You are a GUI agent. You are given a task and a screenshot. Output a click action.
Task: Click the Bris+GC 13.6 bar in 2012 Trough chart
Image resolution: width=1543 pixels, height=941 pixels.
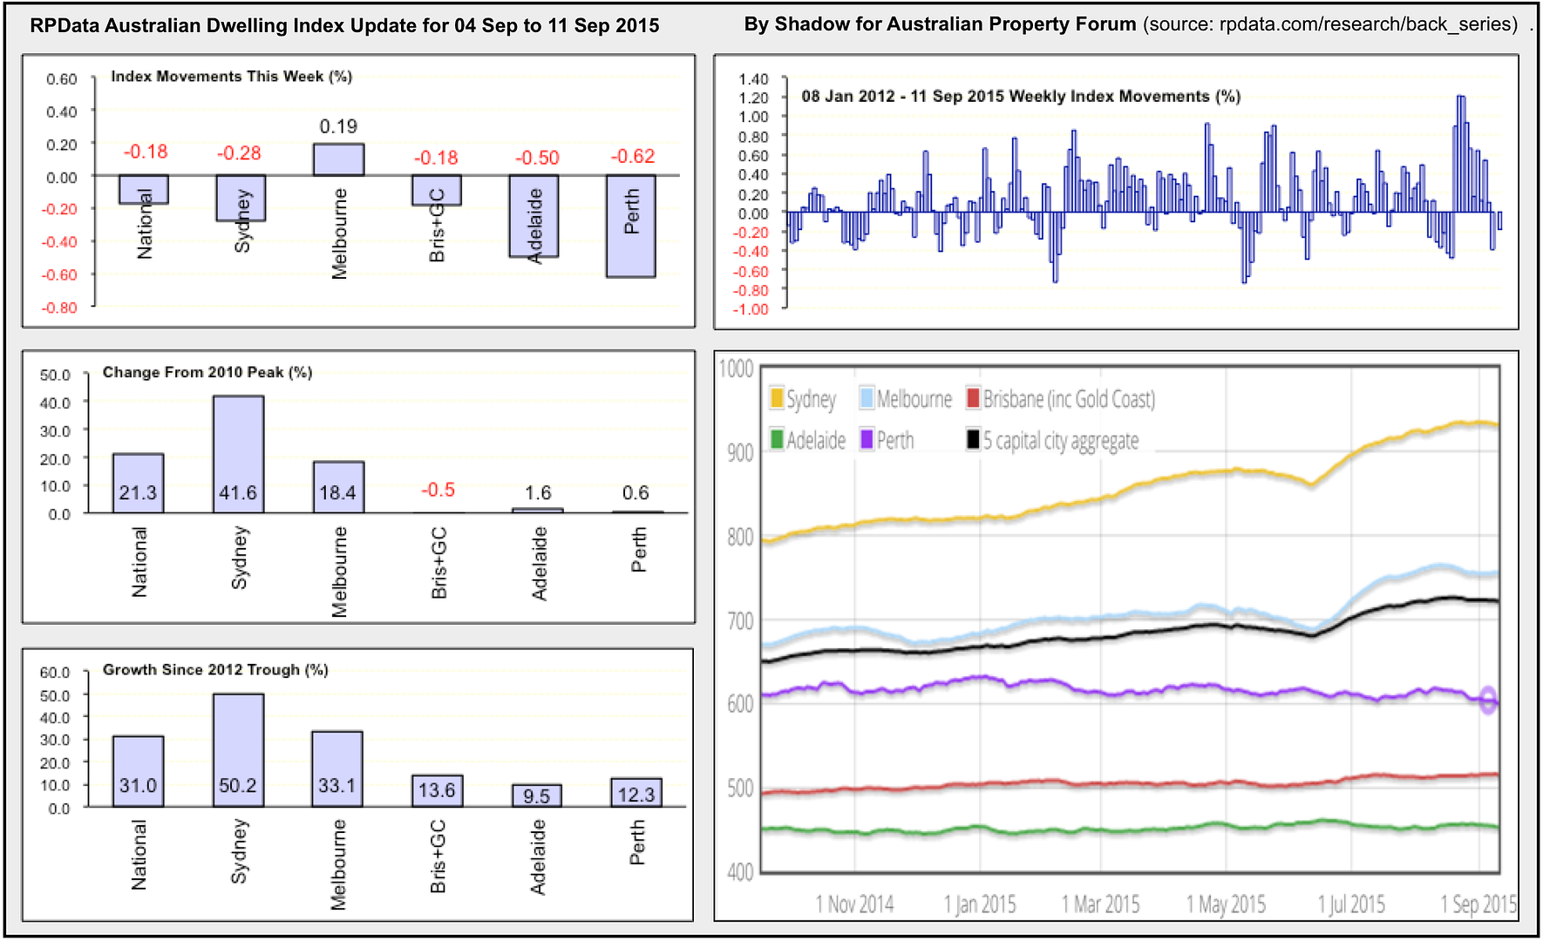437,791
